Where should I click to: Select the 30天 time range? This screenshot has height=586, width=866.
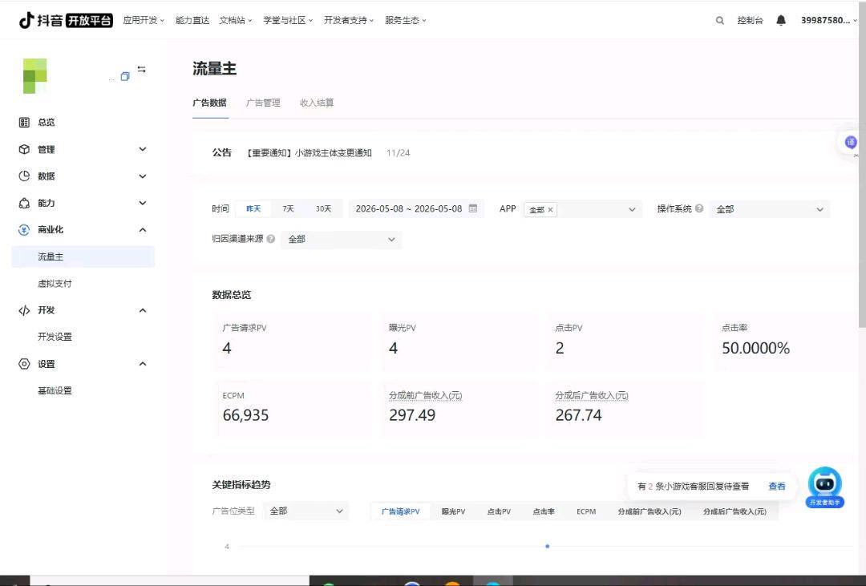point(324,208)
